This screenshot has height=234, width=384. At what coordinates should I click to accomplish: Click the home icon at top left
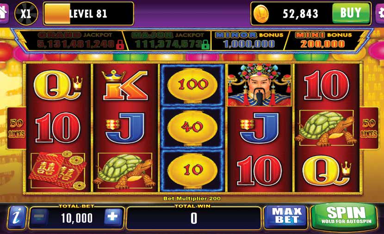[3, 13]
